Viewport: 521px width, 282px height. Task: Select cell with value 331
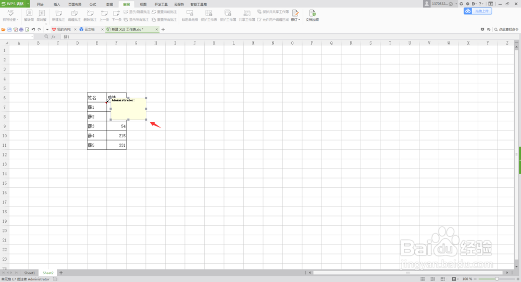click(x=116, y=145)
